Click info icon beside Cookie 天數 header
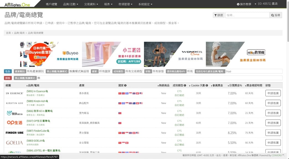Image resolution: width=289 pixels, height=159 pixels. pyautogui.click(x=207, y=85)
